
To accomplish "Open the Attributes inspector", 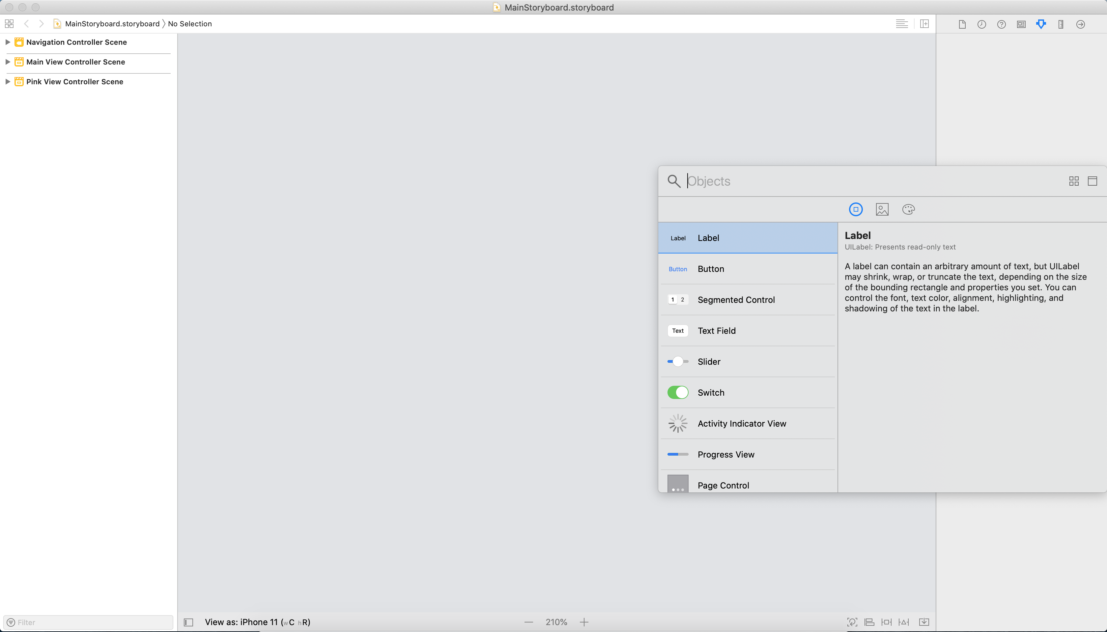I will coord(1041,24).
